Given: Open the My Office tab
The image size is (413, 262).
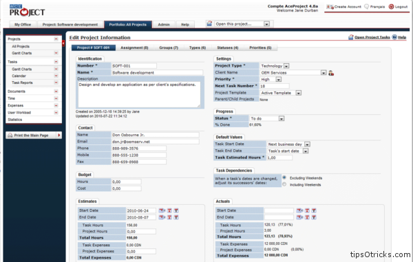Looking at the screenshot, I should coord(23,25).
